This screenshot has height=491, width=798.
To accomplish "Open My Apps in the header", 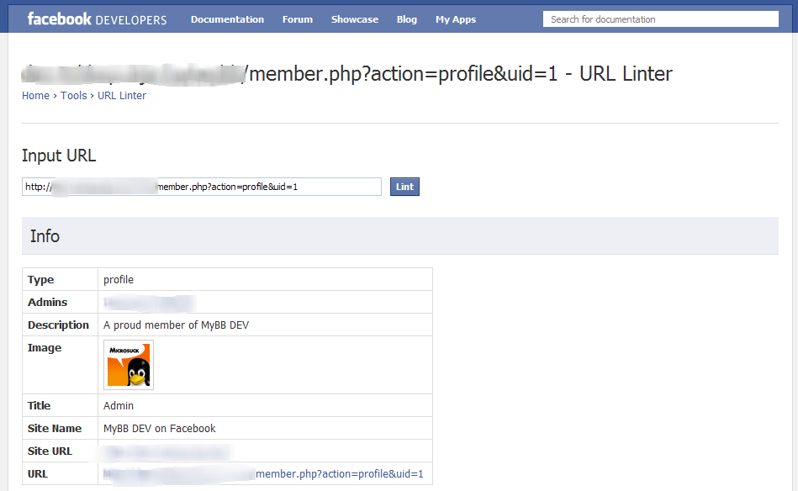I will pos(456,19).
